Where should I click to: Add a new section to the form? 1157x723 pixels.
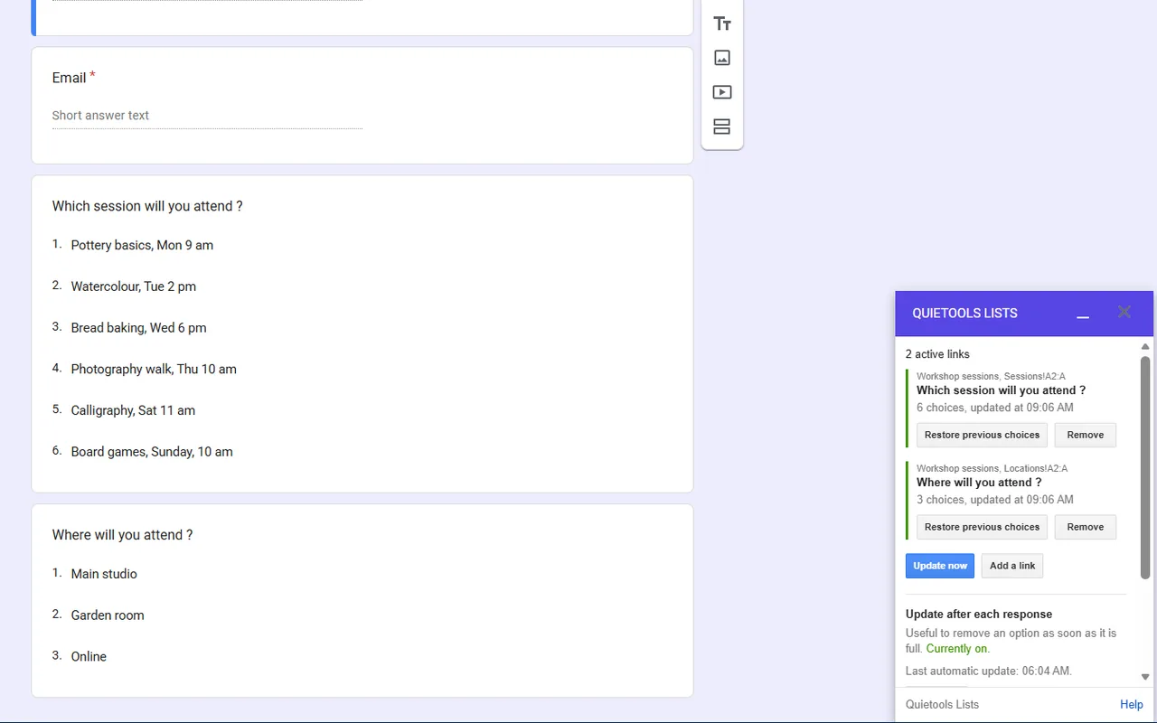721,127
